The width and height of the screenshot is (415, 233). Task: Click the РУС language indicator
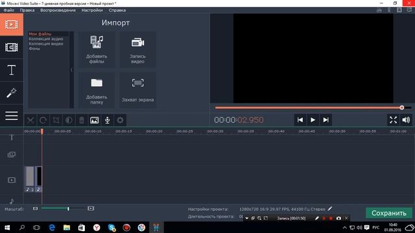[x=375, y=227]
